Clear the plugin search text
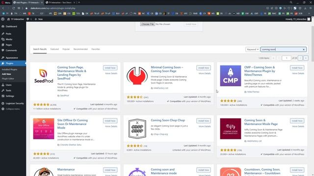Viewport: 314px width, 176px height. [304, 49]
